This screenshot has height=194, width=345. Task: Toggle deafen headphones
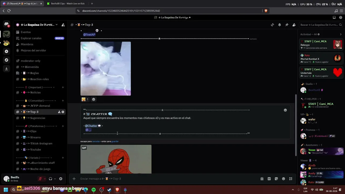50,179
